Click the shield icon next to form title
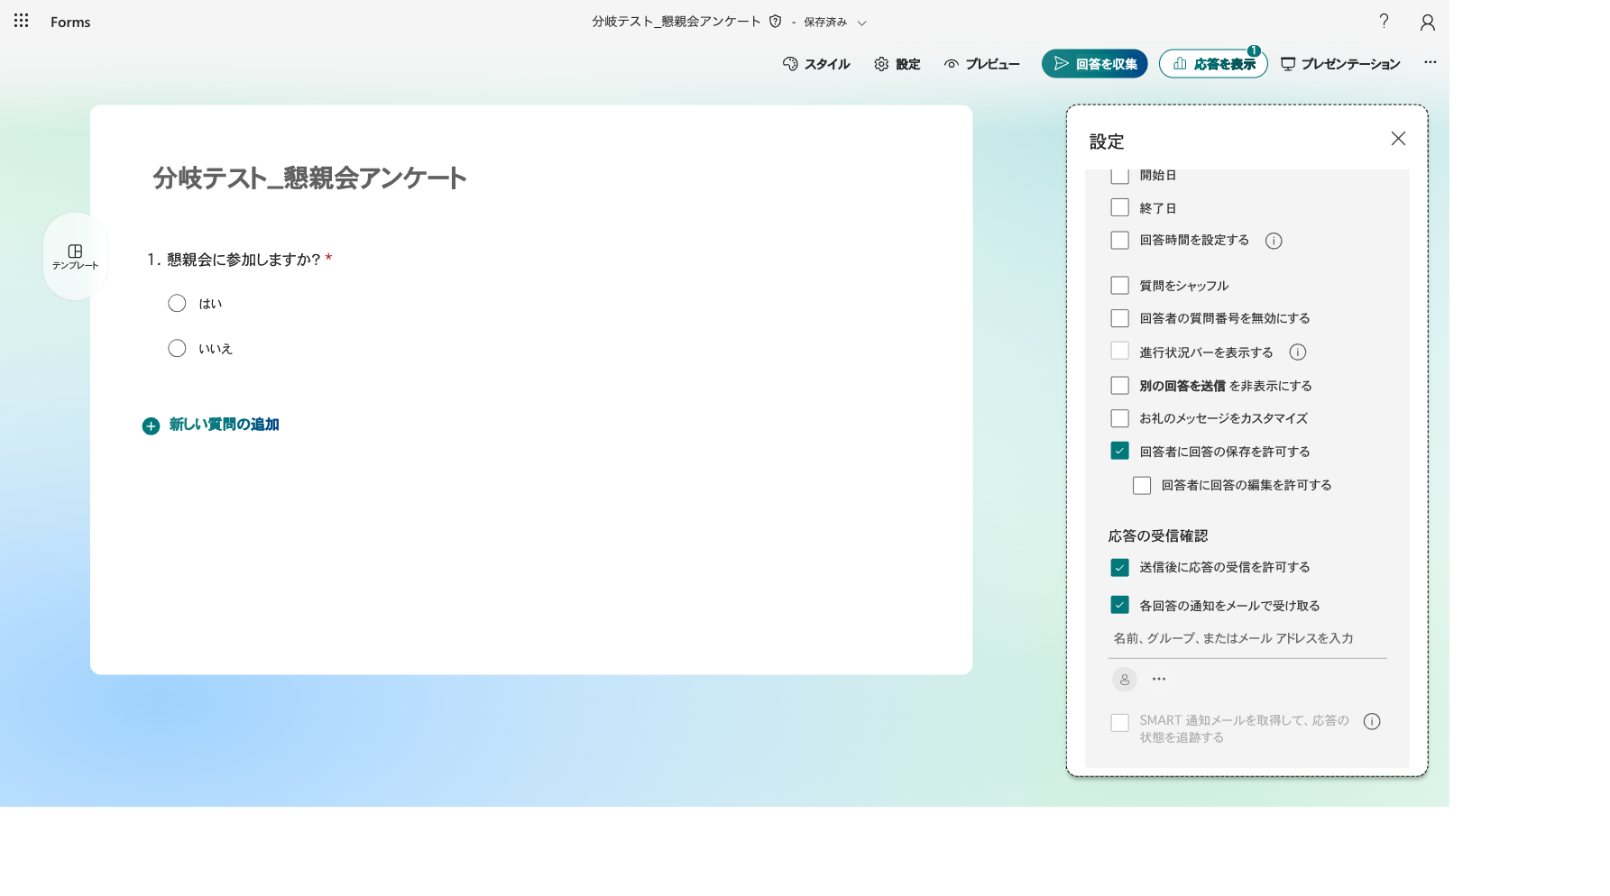The image size is (1610, 896). [775, 21]
